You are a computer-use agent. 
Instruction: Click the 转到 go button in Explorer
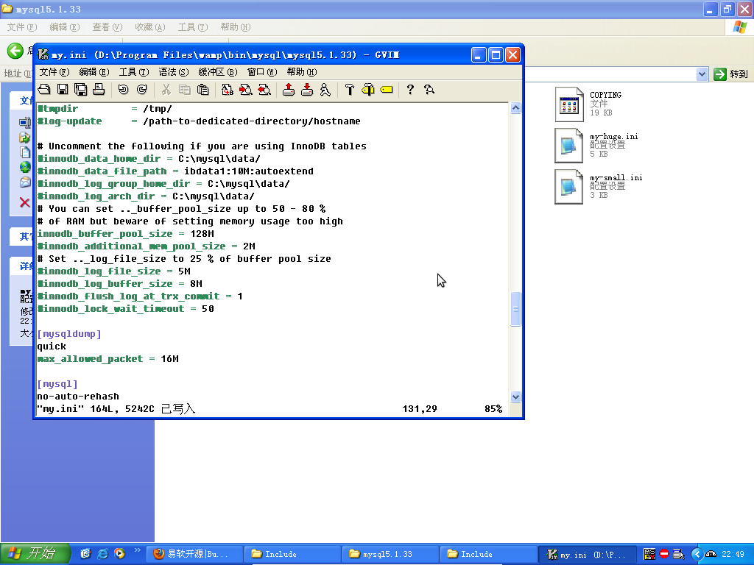click(x=731, y=74)
